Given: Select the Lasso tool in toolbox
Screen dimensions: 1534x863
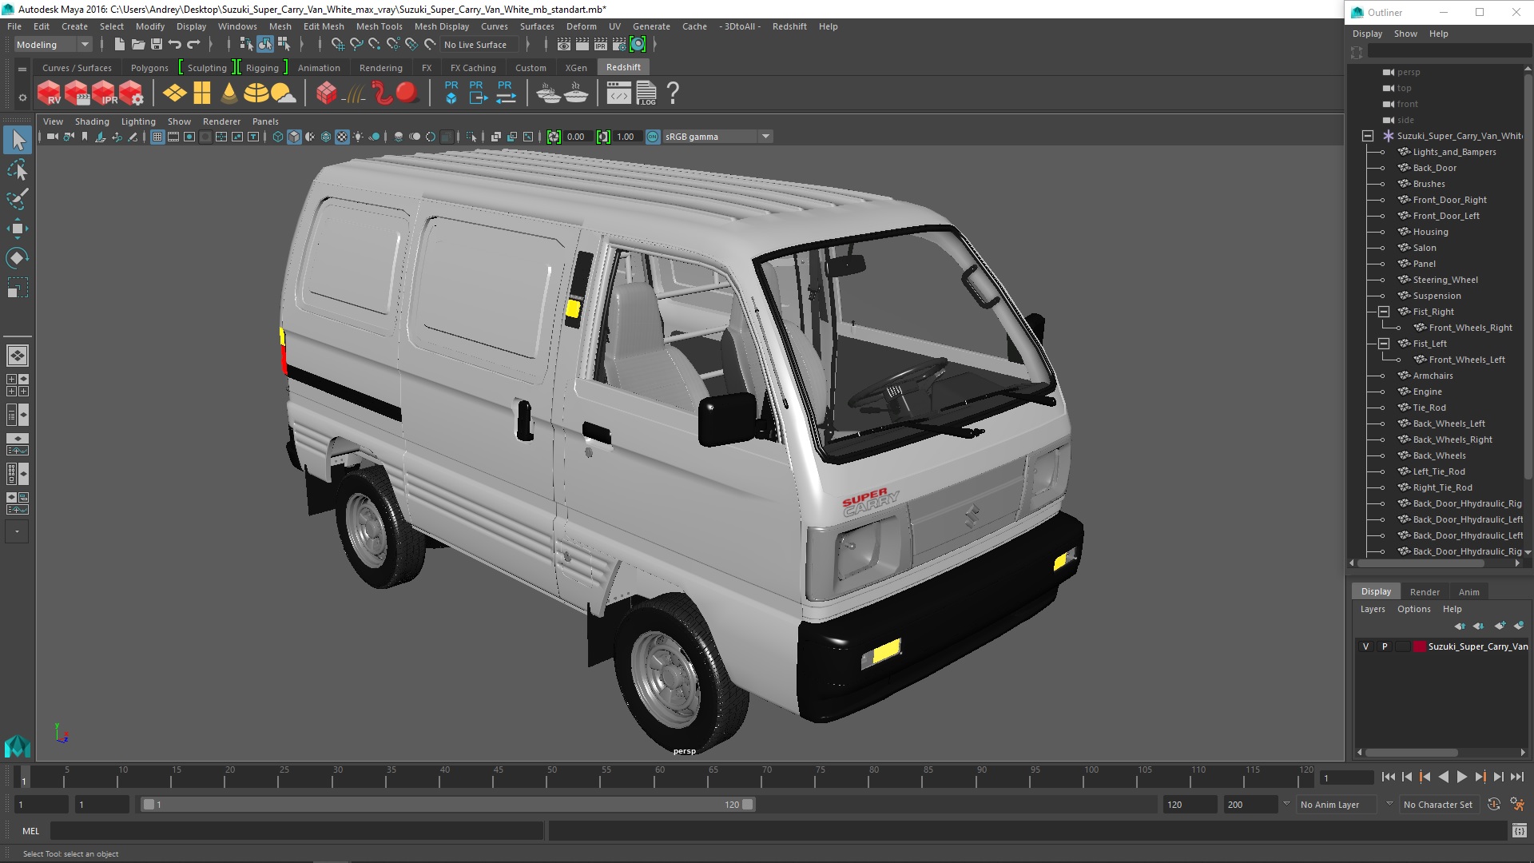Looking at the screenshot, I should coord(18,170).
